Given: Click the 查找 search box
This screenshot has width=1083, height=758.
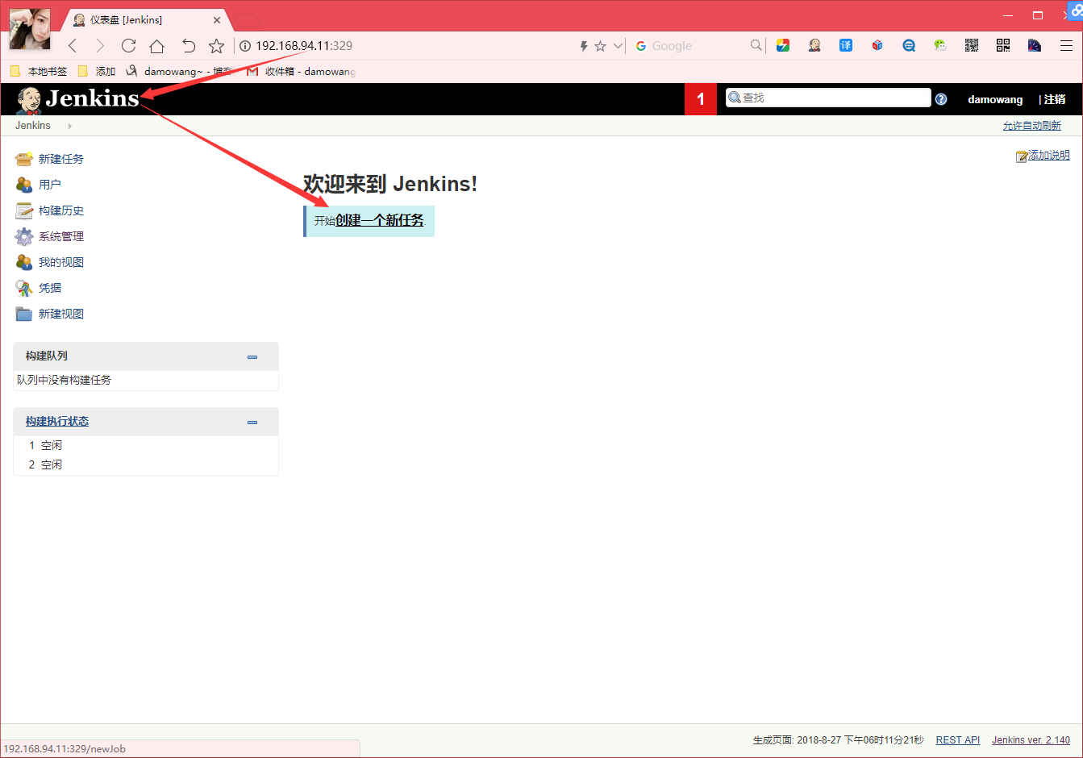Looking at the screenshot, I should [x=828, y=98].
